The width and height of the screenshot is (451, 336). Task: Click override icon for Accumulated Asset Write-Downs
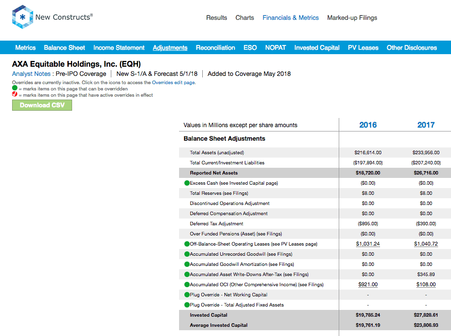pos(187,274)
